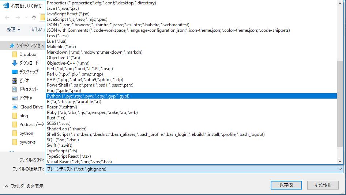Choose Rust (*.rs) file type
Image resolution: width=346 pixels, height=195 pixels.
(191, 118)
